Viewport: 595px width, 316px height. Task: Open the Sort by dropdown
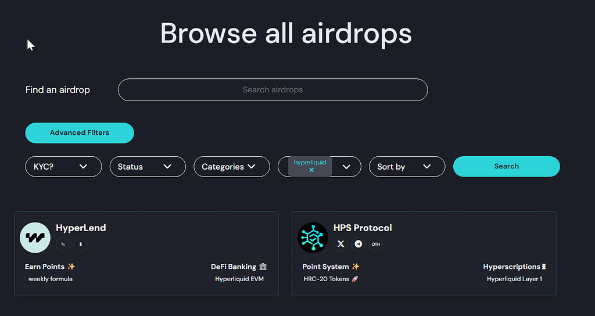(407, 167)
